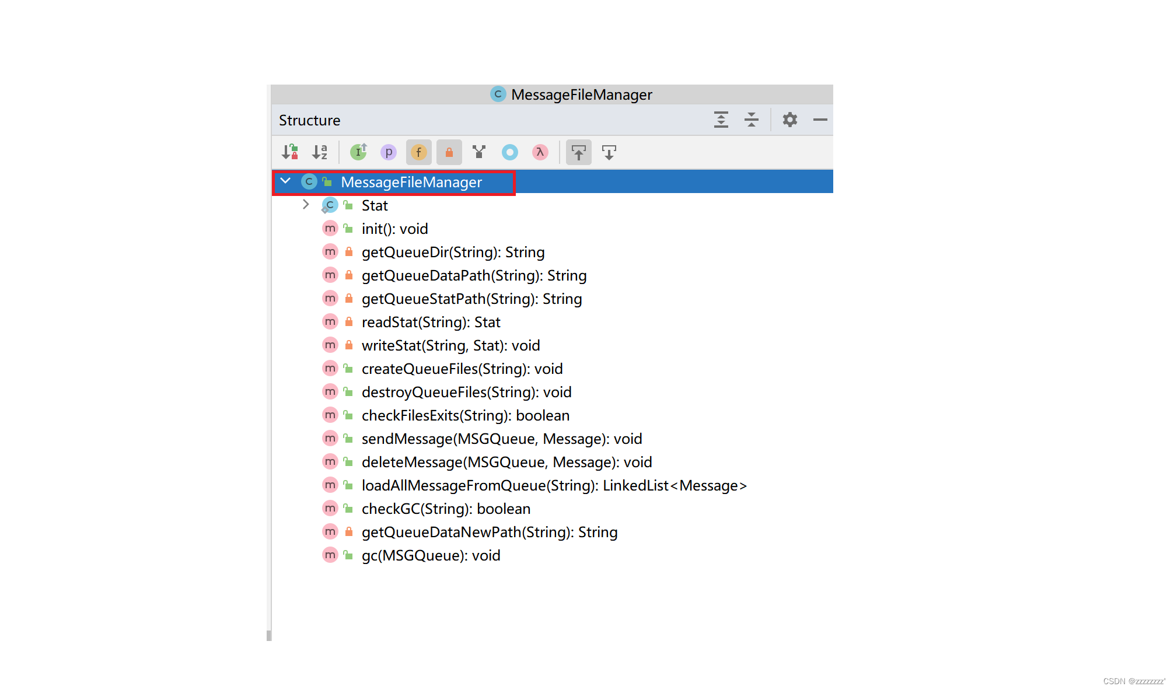Open Structure panel settings gear
This screenshot has width=1174, height=690.
click(790, 120)
